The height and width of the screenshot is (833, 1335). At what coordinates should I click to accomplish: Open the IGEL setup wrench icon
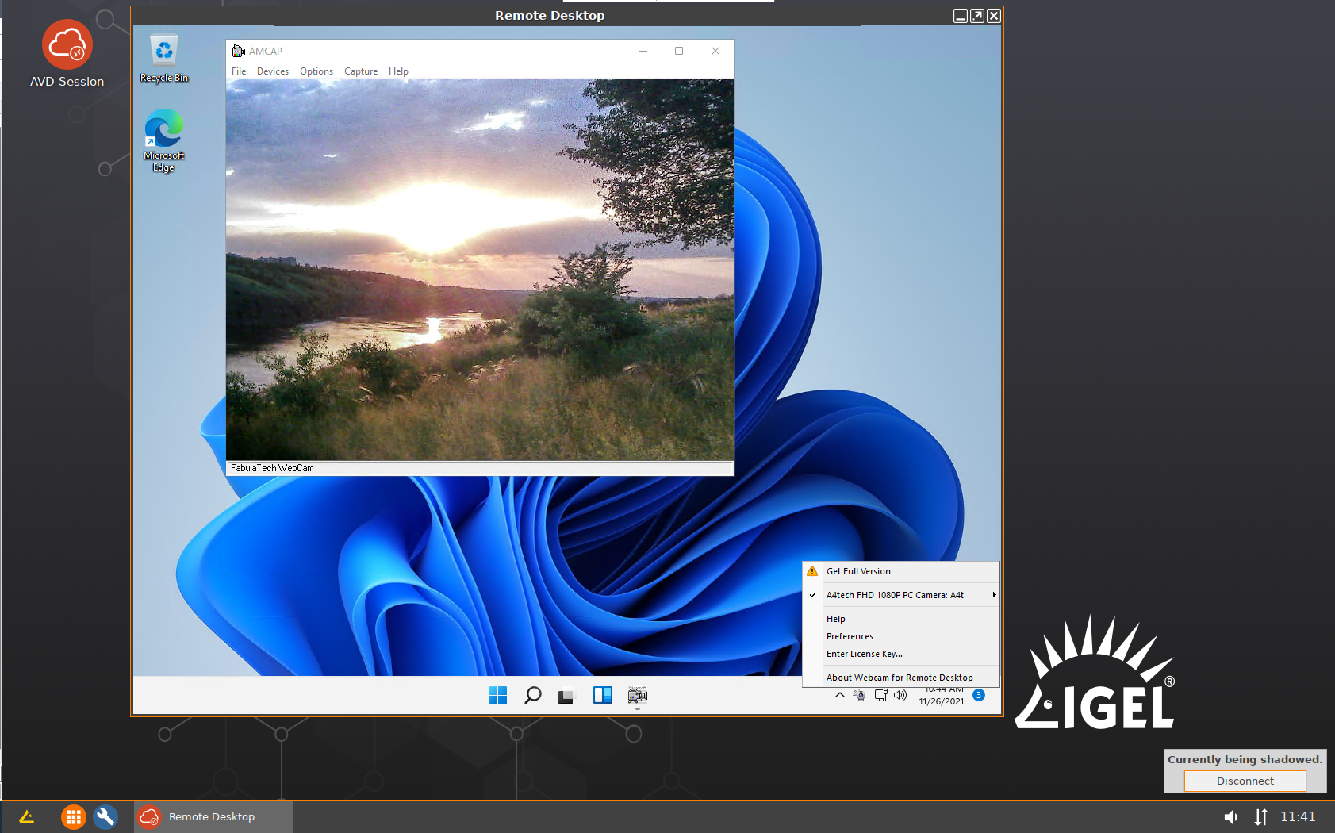[105, 816]
